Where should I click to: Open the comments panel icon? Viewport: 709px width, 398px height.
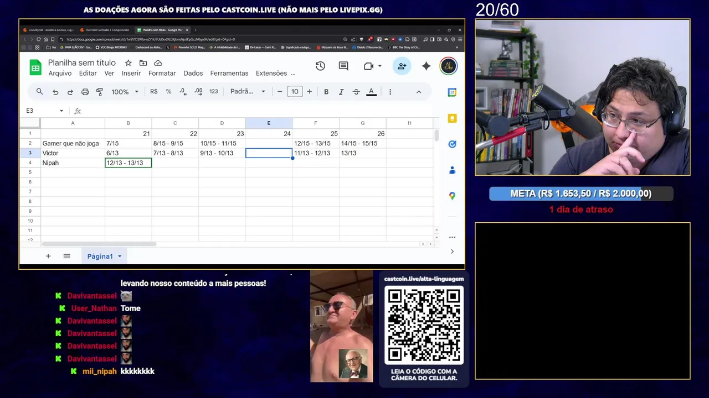343,66
